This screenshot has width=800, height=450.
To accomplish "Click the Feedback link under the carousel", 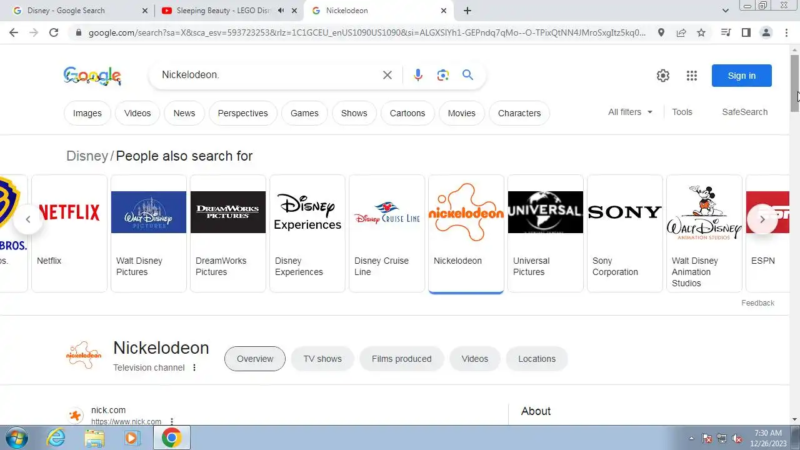I will 757,303.
